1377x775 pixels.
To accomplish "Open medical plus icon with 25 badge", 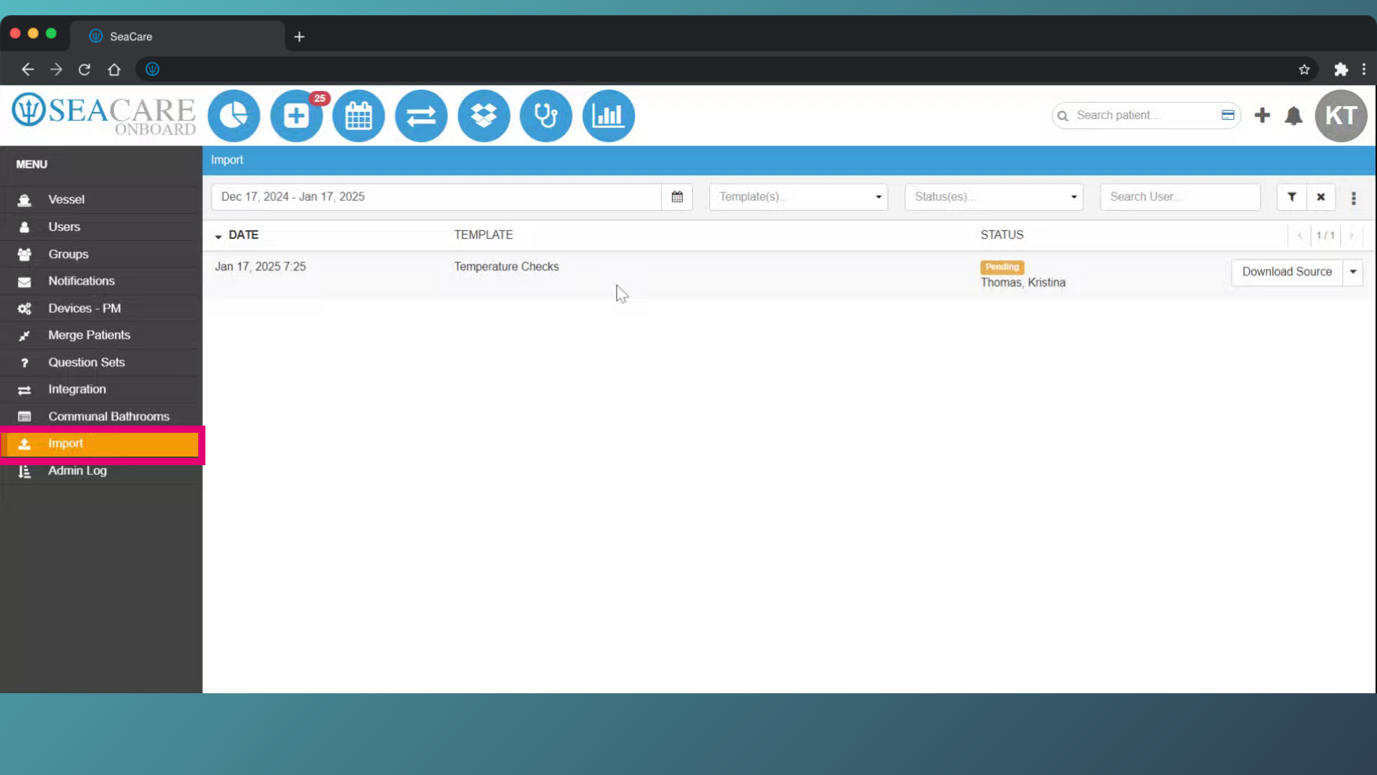I will 296,116.
